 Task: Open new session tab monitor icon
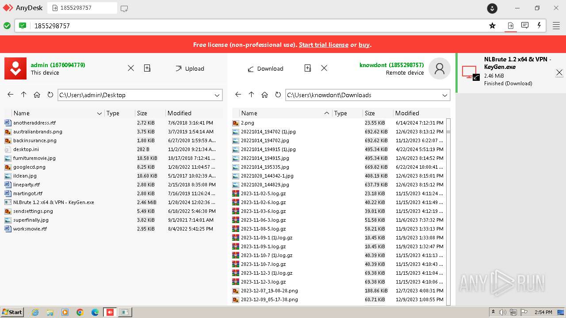point(124,8)
